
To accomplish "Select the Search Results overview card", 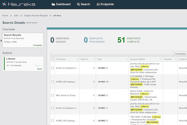I will [23, 40].
